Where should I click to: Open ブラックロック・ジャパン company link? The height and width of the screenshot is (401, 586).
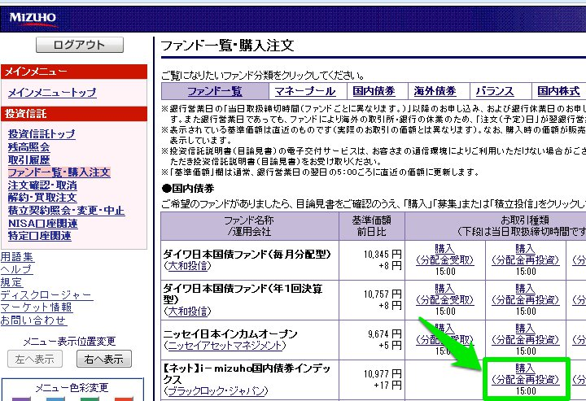tap(216, 391)
